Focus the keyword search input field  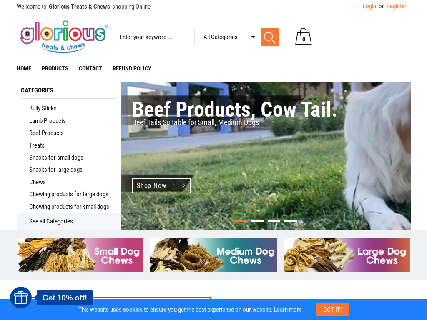click(153, 37)
